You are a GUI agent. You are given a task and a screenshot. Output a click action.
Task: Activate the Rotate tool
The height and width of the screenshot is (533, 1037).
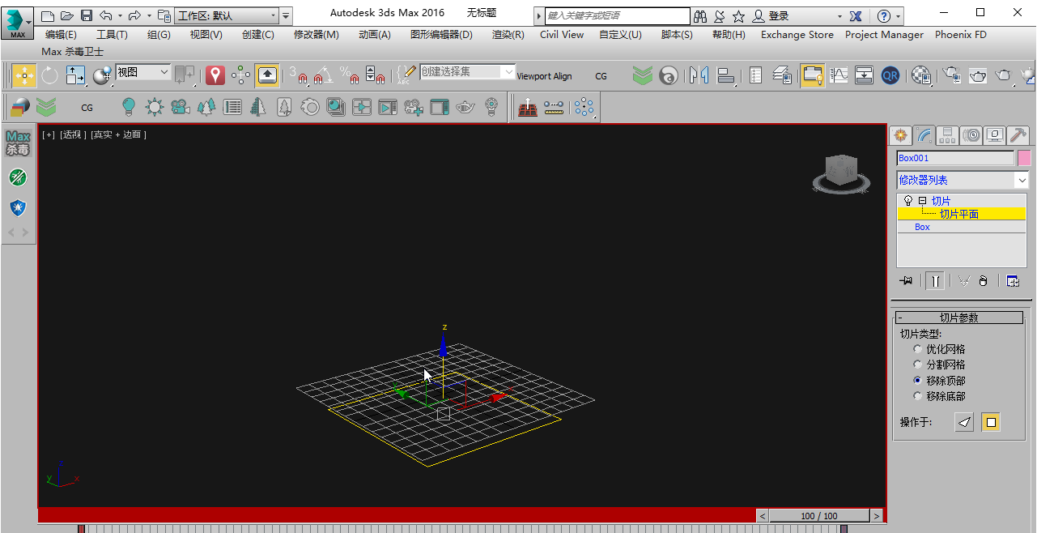click(x=49, y=75)
